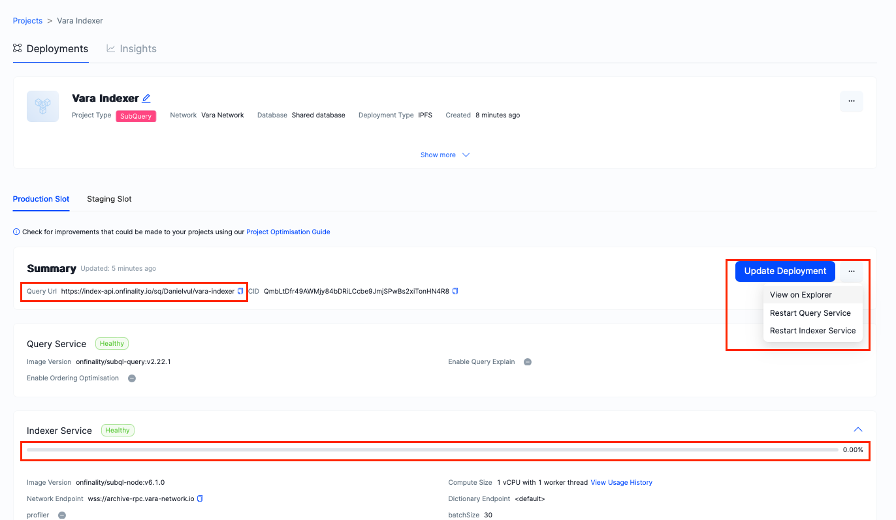Switch to the Staging Slot tab
The width and height of the screenshot is (896, 520).
(108, 199)
